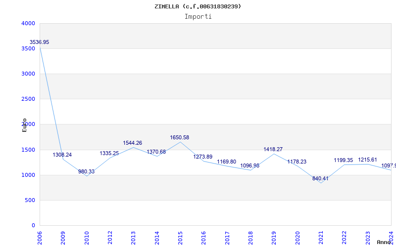This screenshot has height=247, width=396.
Task: Select the data label 3536.95
Action: (x=40, y=42)
